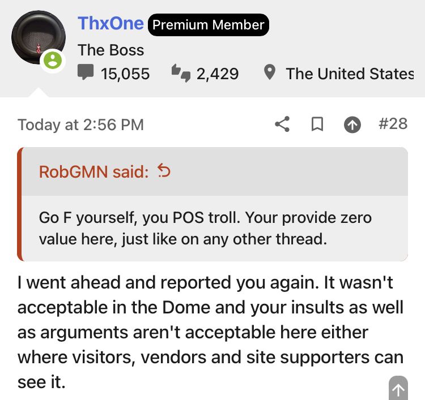Image resolution: width=425 pixels, height=400 pixels.
Task: Expand the quoted RobGMN message block
Action: [x=214, y=228]
